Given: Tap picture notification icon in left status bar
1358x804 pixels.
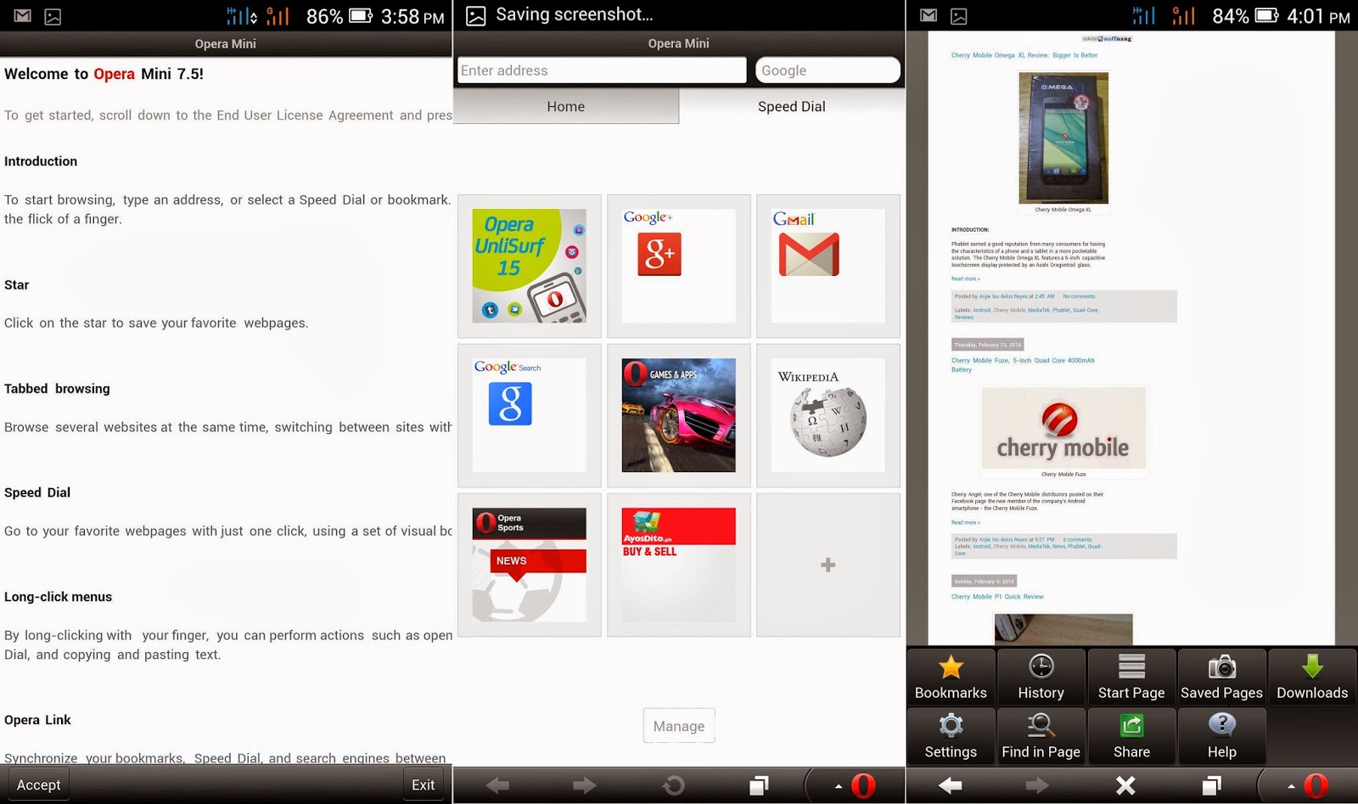Looking at the screenshot, I should pos(53,15).
